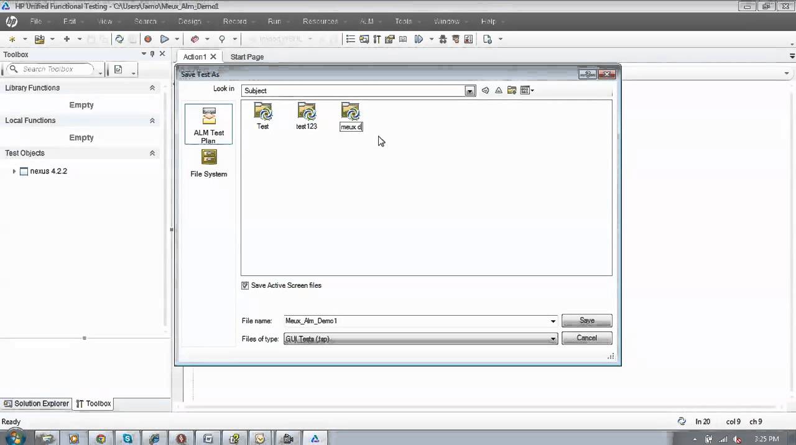This screenshot has height=445, width=796.
Task: Select File System location
Action: point(209,163)
